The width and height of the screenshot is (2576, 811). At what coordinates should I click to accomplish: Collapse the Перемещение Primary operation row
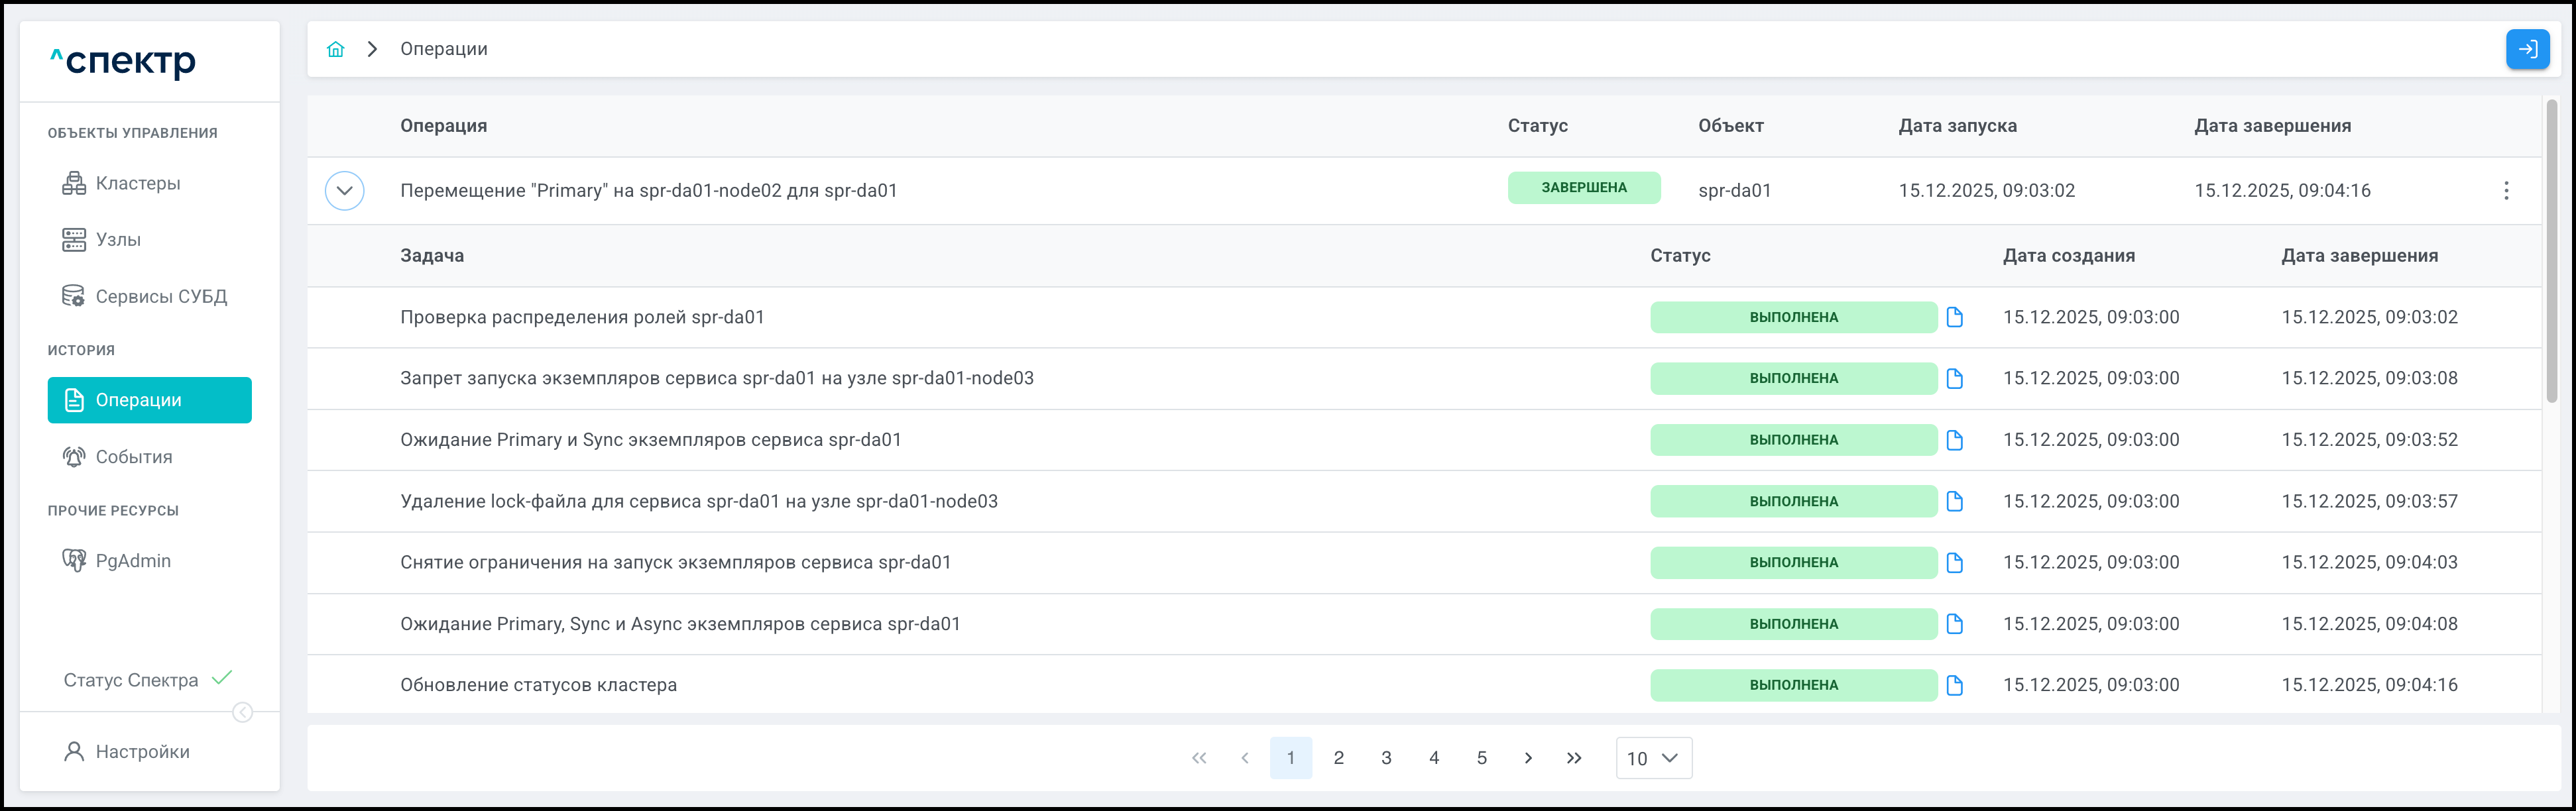344,191
